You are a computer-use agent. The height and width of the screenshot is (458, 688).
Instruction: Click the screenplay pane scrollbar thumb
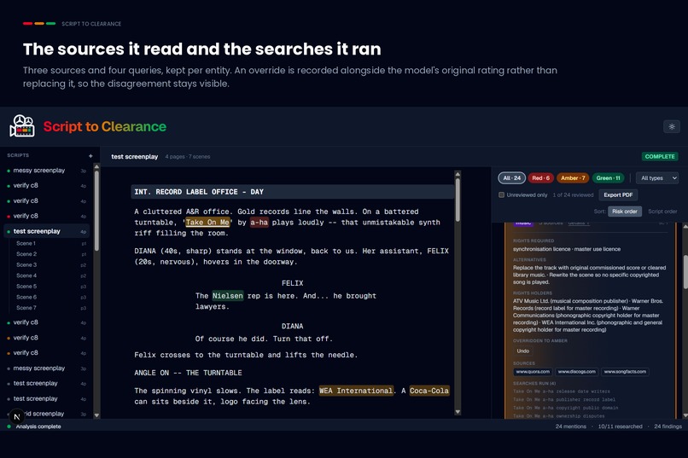pyautogui.click(x=458, y=200)
